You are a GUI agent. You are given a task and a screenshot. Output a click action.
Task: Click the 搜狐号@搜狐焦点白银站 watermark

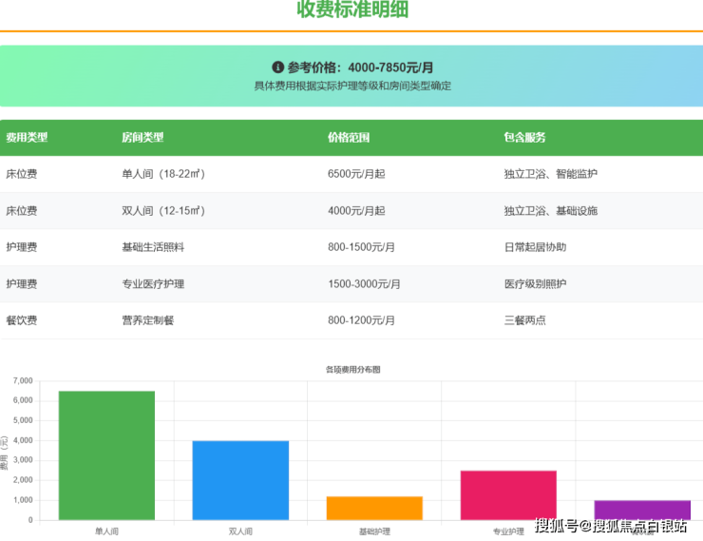611,526
